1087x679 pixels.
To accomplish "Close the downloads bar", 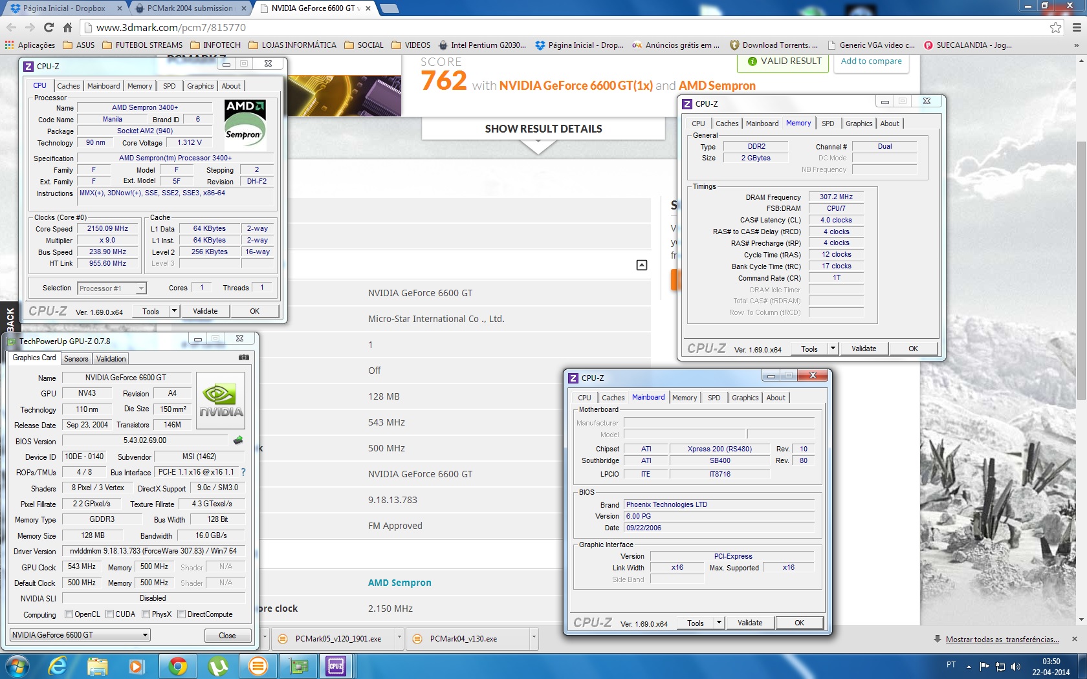I will [1075, 639].
